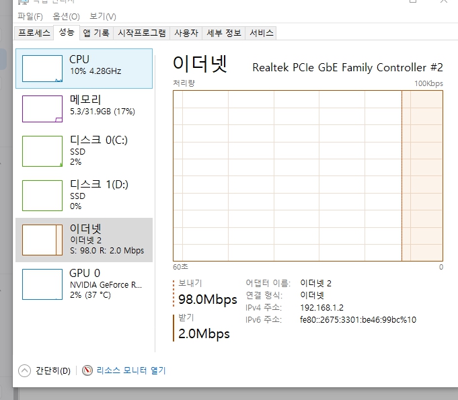Switch to the 프로세스 tab
The height and width of the screenshot is (400, 458).
[34, 33]
